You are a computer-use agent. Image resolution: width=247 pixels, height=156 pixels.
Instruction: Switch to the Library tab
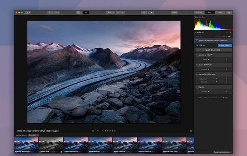pyautogui.click(x=199, y=12)
